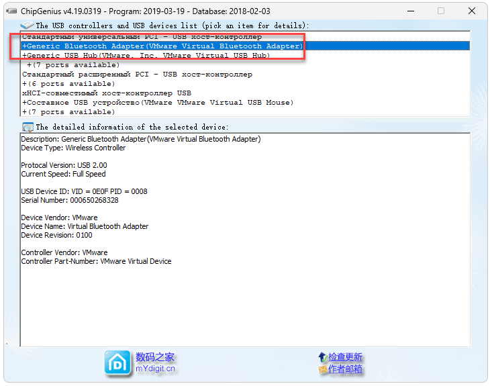Viewport: 490px width, 386px height.
Task: Click the Controller Part-Number line
Action: coord(96,261)
